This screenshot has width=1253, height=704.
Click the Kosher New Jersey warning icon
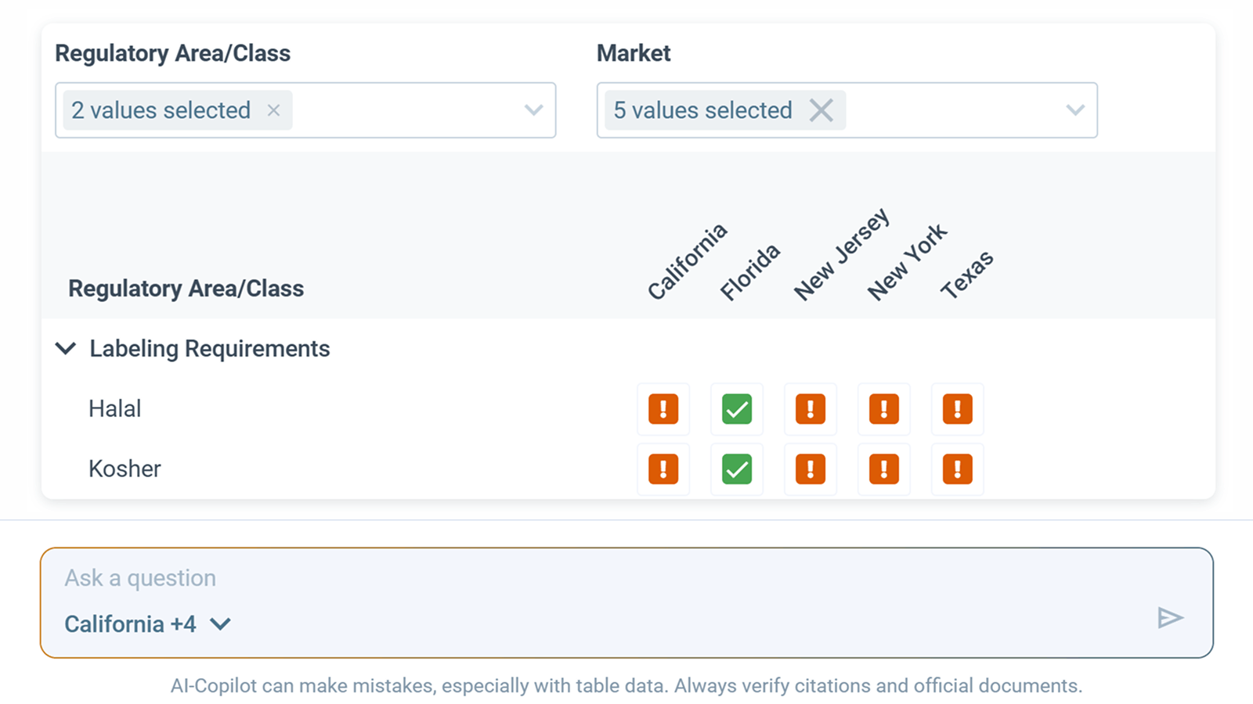pos(810,469)
